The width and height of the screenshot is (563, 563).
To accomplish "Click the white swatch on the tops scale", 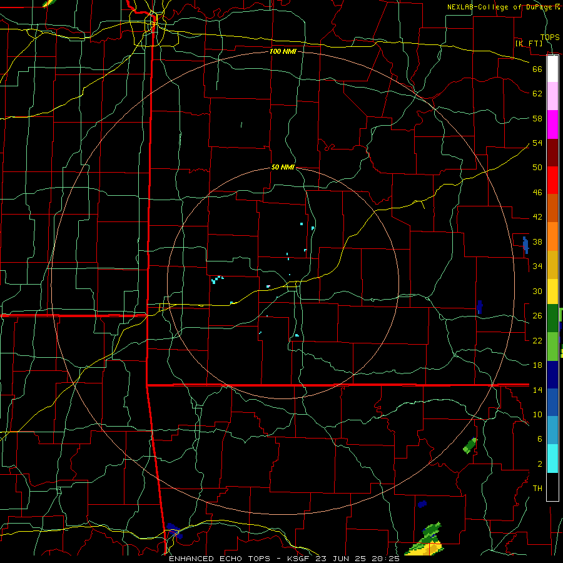I will (552, 69).
